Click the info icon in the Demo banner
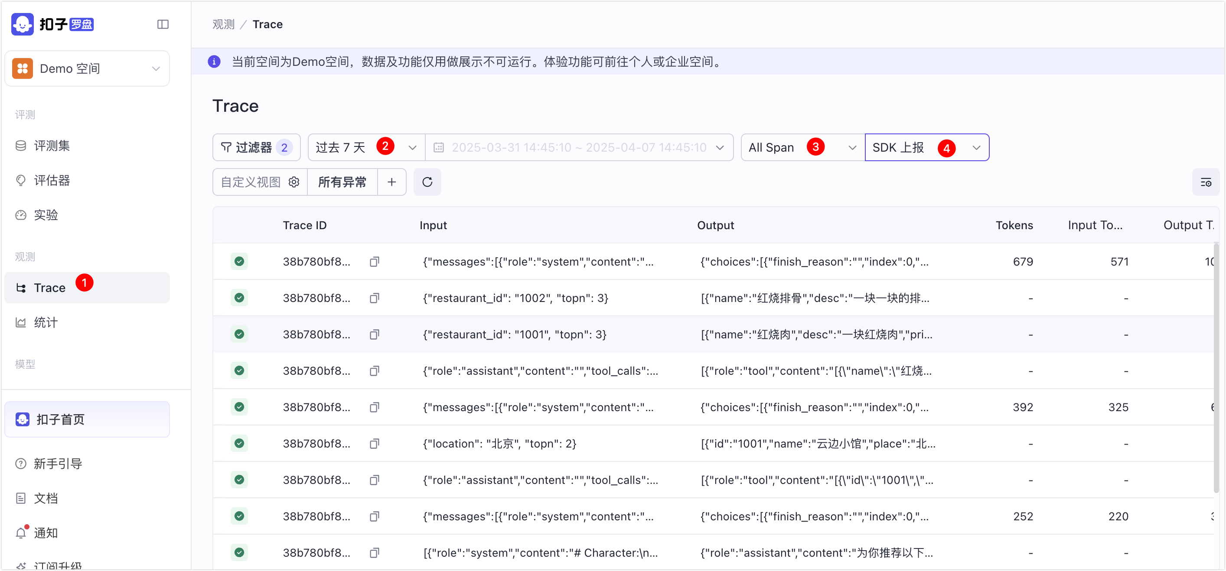 click(x=214, y=62)
